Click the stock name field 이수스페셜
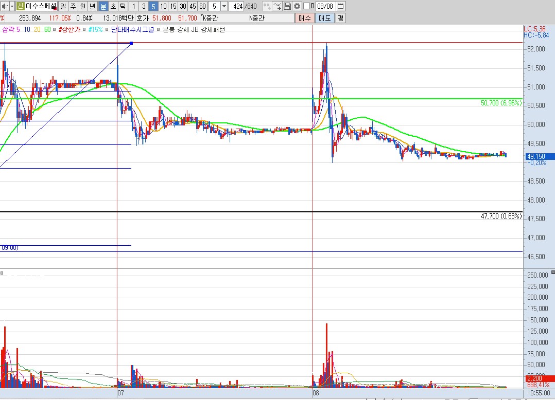The image size is (555, 400). [41, 6]
